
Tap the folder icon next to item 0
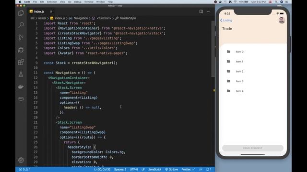[x=228, y=52]
